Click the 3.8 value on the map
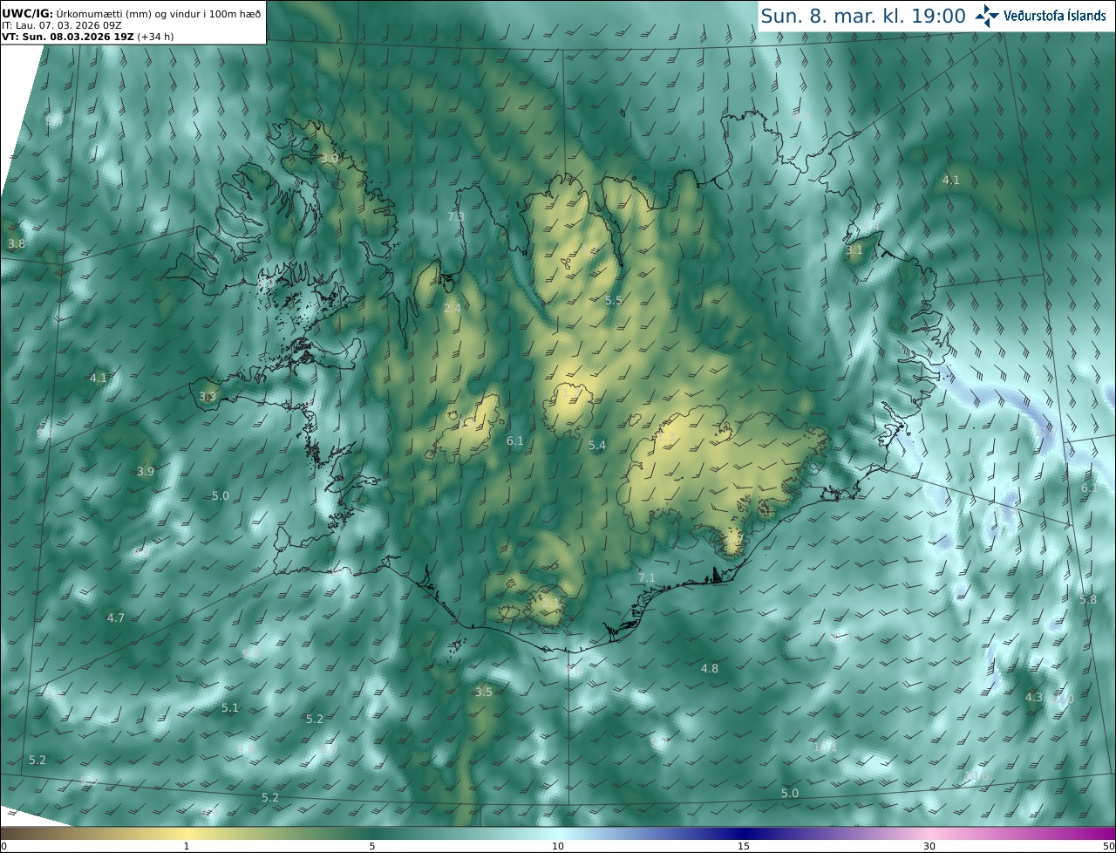The width and height of the screenshot is (1116, 853). (x=17, y=244)
